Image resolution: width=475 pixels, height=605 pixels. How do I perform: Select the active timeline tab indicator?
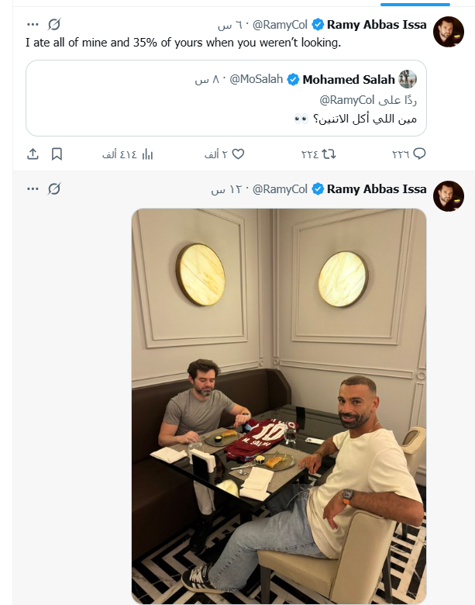415,5
